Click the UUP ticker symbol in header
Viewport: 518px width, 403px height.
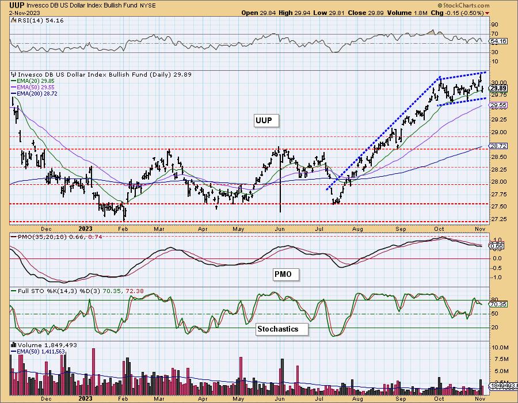17,5
